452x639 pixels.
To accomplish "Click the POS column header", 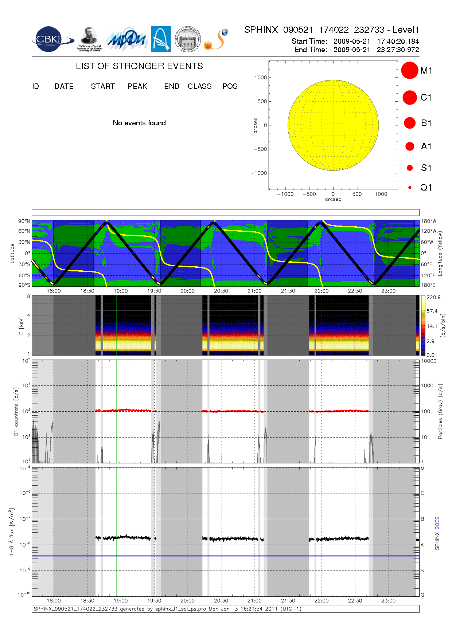I will pos(230,86).
